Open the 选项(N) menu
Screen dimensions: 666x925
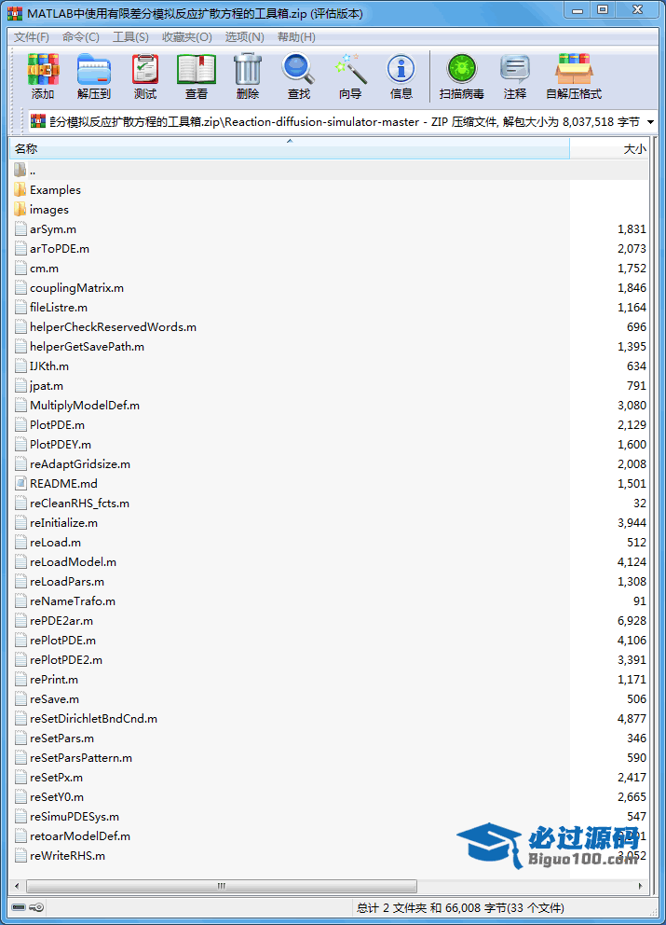pos(245,37)
